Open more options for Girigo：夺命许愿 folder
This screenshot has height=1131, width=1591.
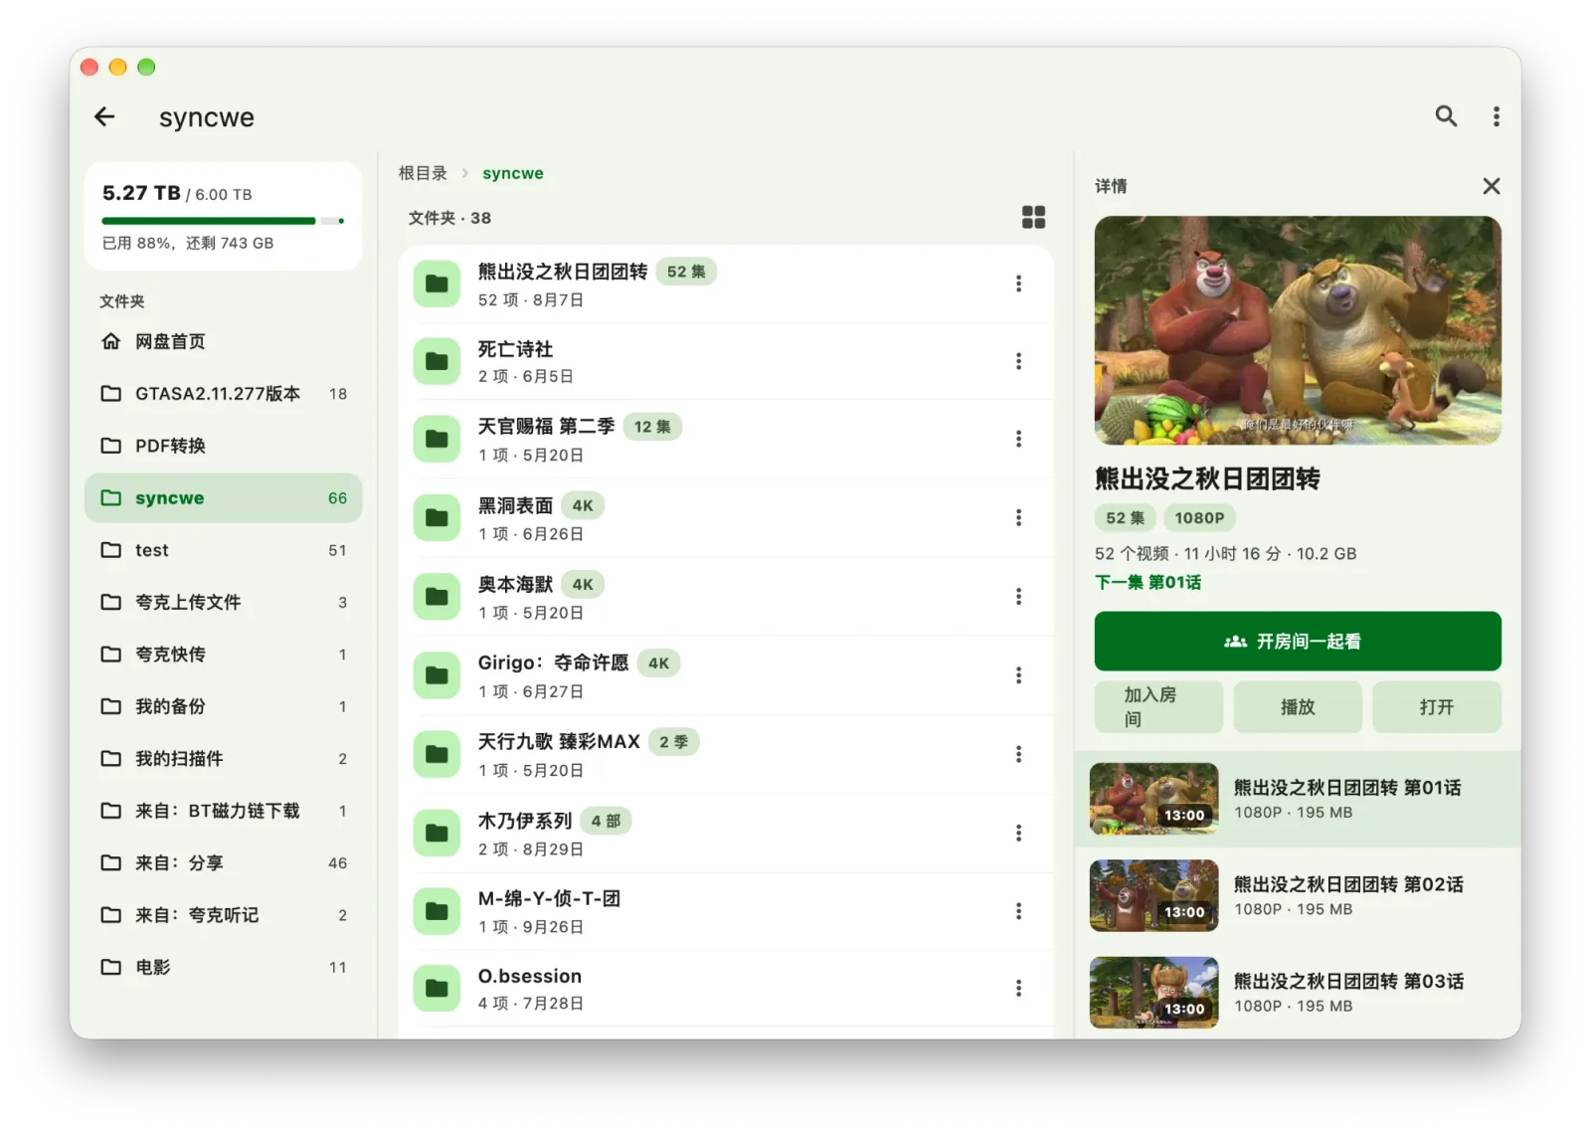click(x=1018, y=675)
